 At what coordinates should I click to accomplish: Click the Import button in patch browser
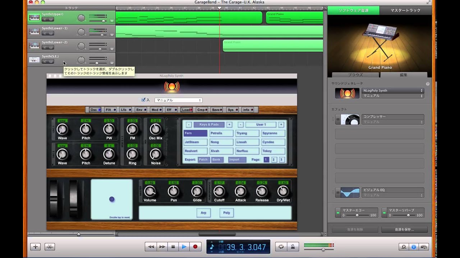237,159
